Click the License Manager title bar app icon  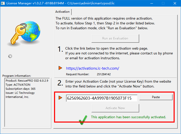coord(3,3)
